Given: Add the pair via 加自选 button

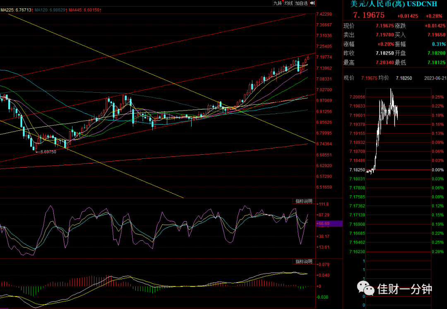Looking at the screenshot, I should coord(301,3).
